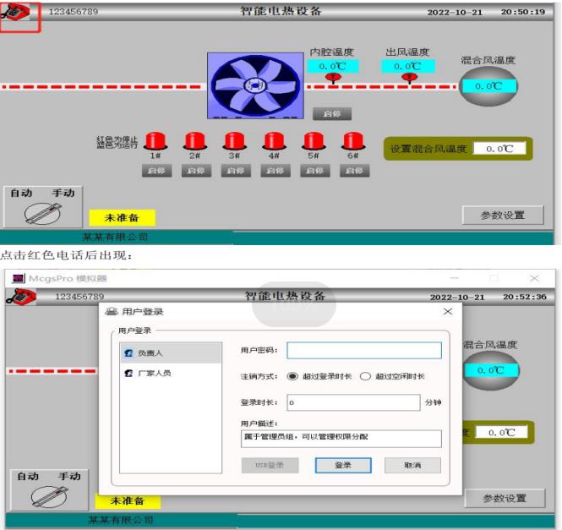Close the McgsPro 模拟器 window

(534, 278)
